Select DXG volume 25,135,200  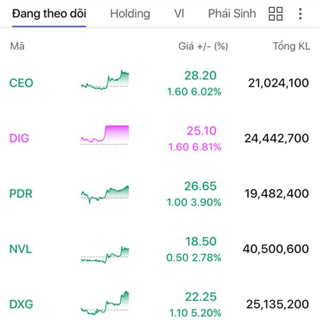277,304
